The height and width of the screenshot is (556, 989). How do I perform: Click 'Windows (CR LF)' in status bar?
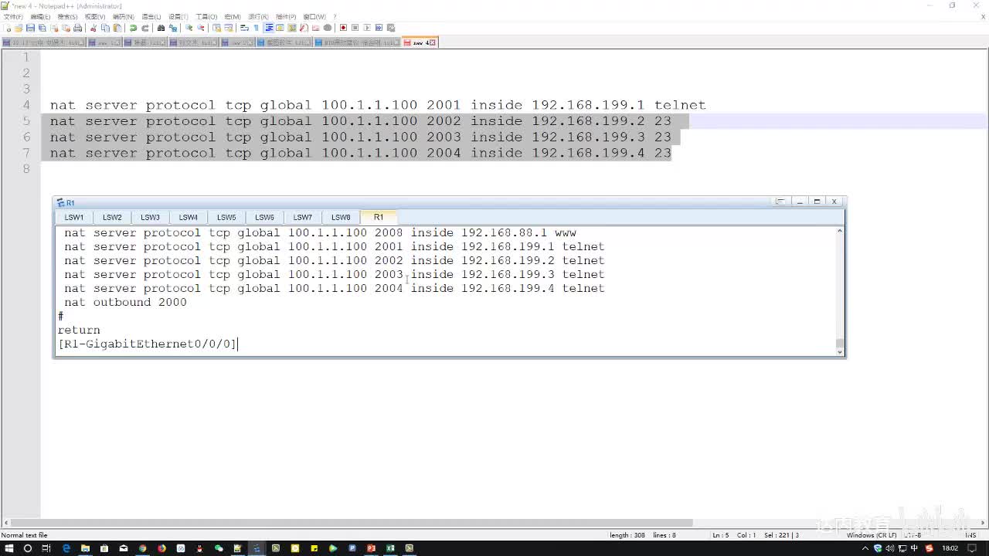[871, 535]
